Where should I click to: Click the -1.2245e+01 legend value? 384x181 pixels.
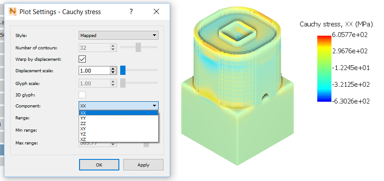coord(351,67)
